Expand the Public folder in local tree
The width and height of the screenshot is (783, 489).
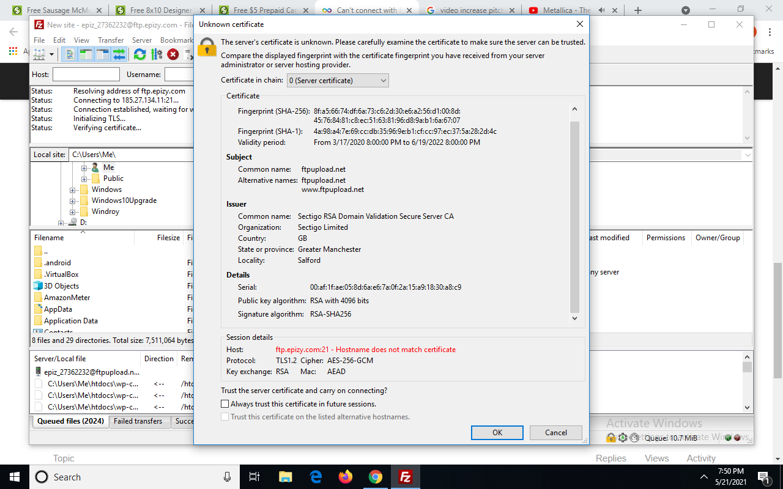tap(84, 178)
